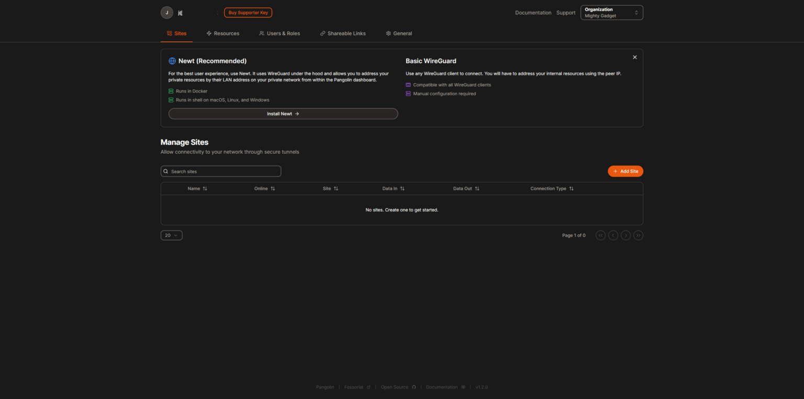804x399 pixels.
Task: Open the page size dropdown showing 20
Action: pyautogui.click(x=171, y=235)
